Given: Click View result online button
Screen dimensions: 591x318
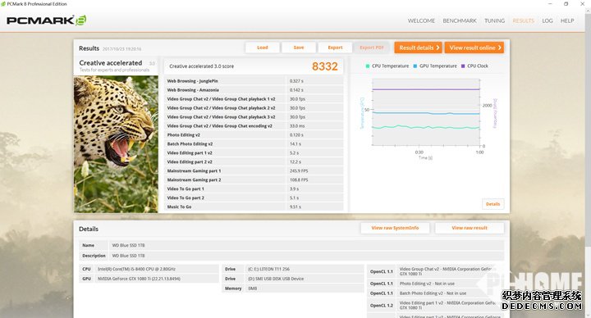Looking at the screenshot, I should click(474, 48).
